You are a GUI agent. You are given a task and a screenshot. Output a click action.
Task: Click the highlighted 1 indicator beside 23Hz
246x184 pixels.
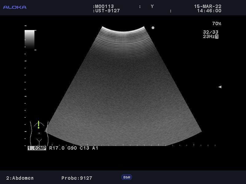point(217,36)
